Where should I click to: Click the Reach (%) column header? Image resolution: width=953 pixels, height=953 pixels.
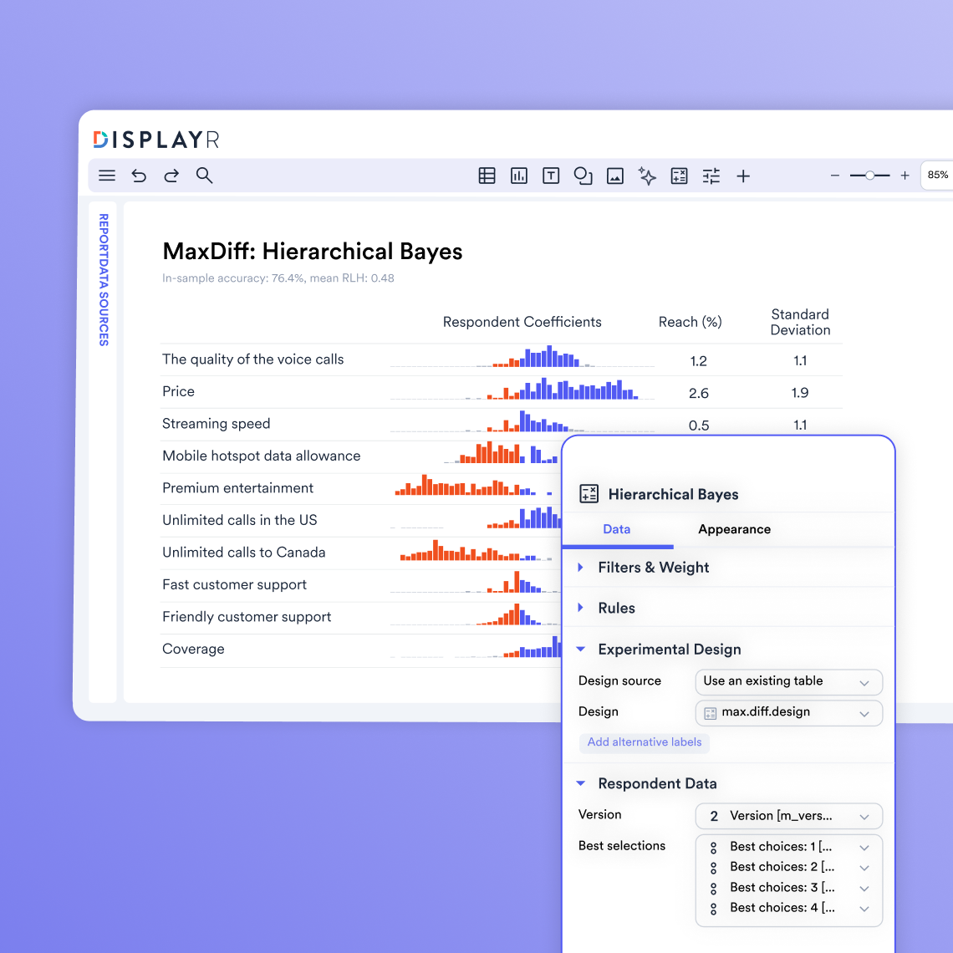point(691,322)
